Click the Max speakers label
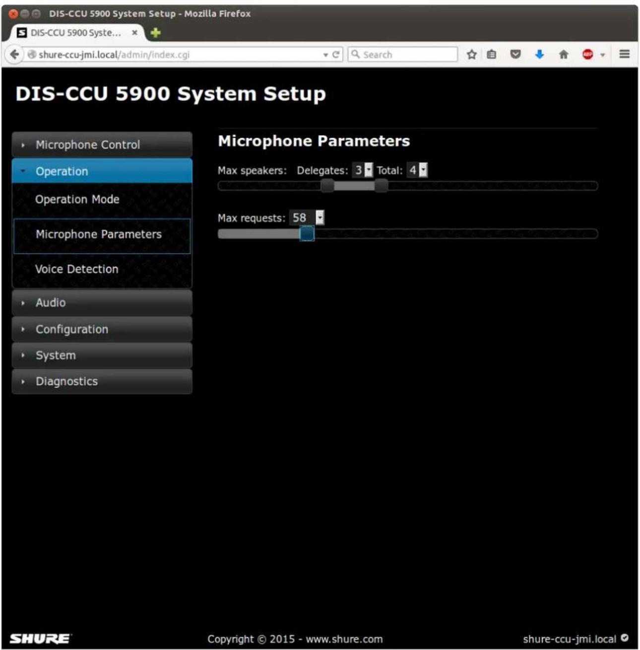 [x=252, y=171]
